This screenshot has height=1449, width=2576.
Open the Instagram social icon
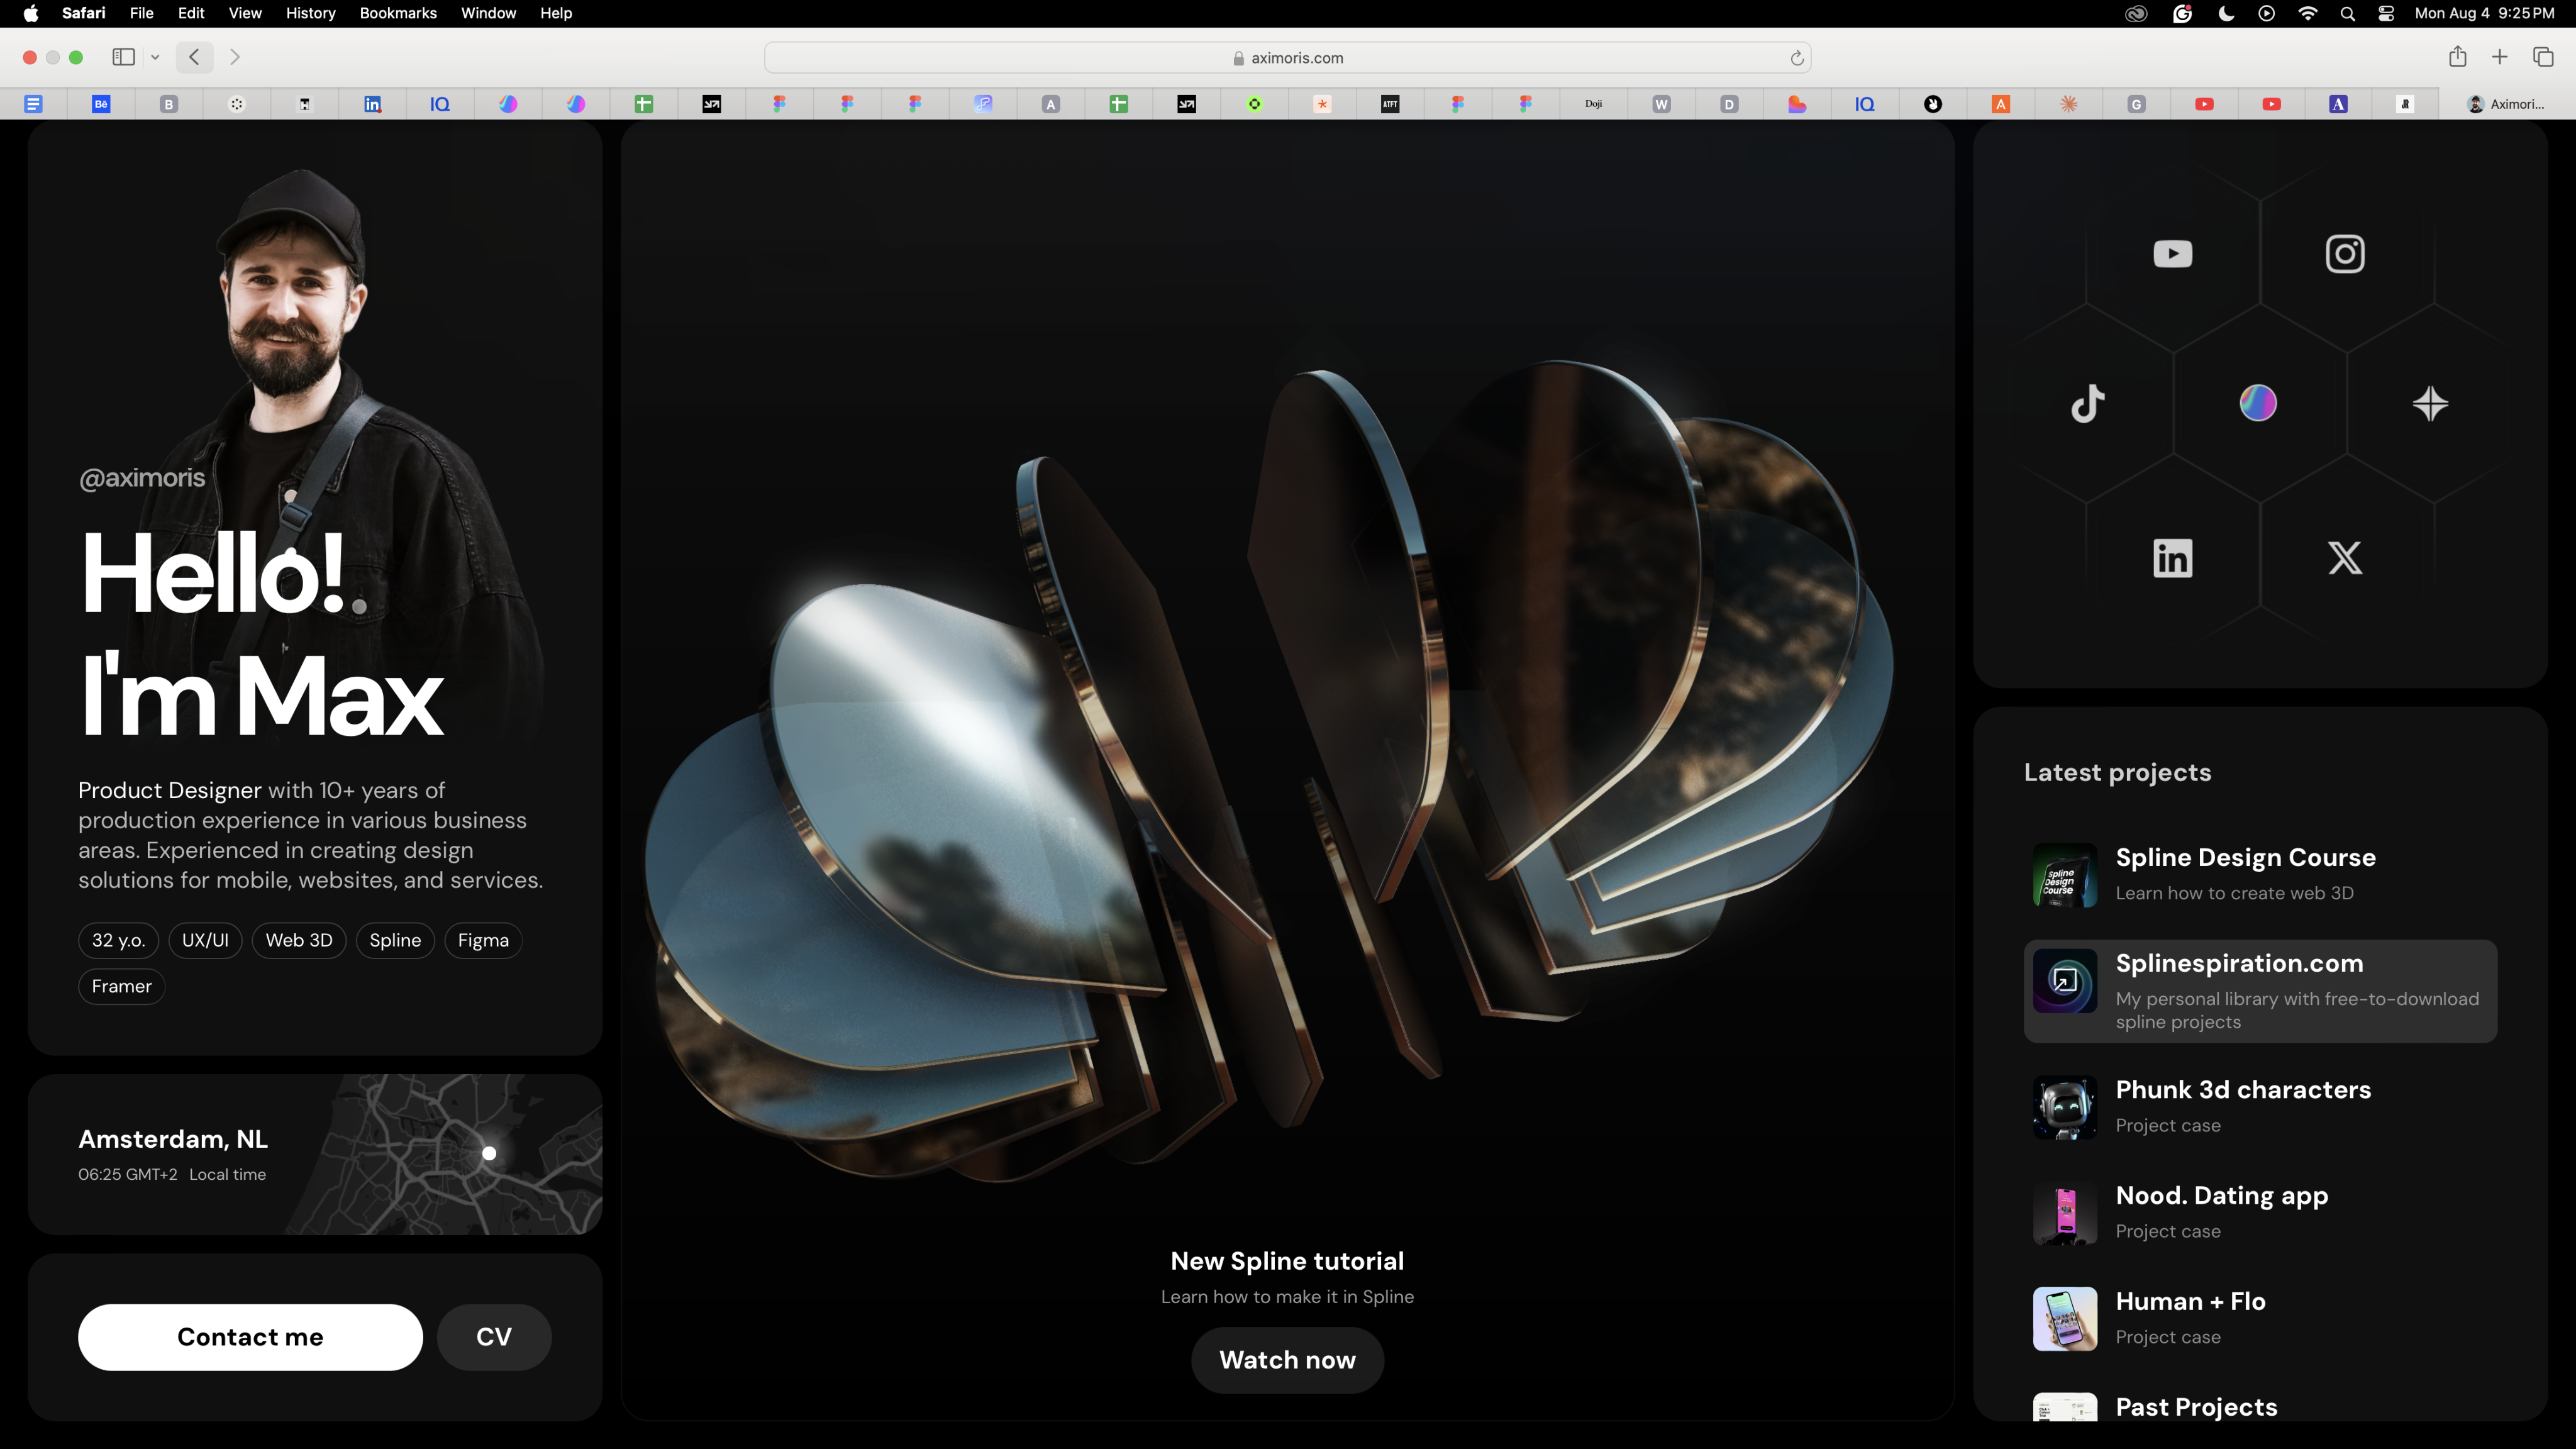tap(2345, 254)
